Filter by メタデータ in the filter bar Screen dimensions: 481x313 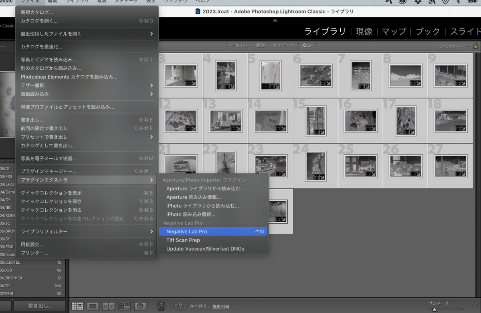283,46
